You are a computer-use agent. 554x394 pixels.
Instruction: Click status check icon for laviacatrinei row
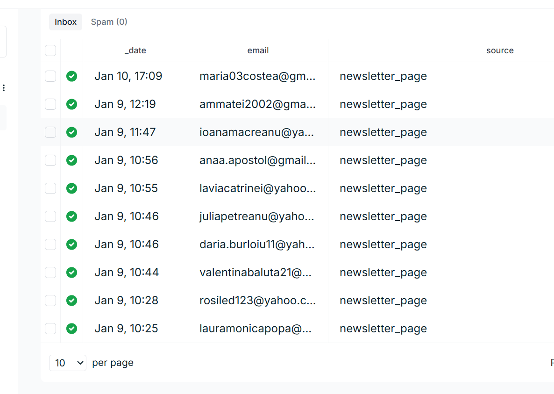pos(71,188)
